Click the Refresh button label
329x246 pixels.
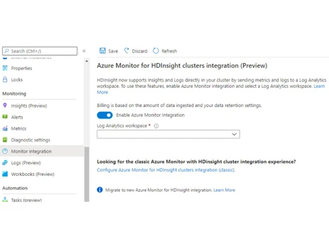tap(169, 51)
